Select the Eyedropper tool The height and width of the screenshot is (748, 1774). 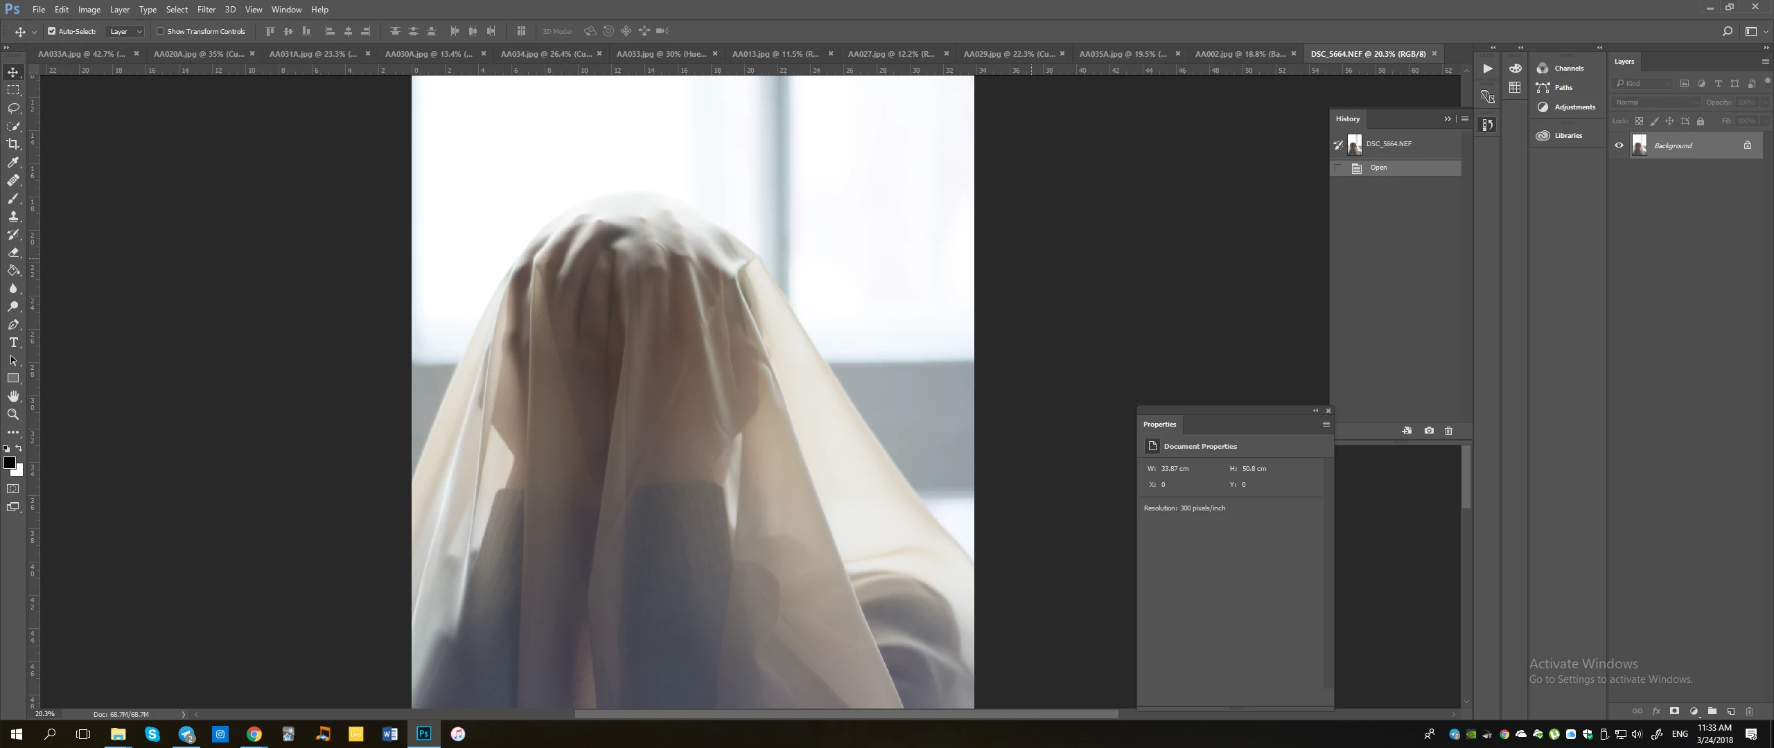13,162
